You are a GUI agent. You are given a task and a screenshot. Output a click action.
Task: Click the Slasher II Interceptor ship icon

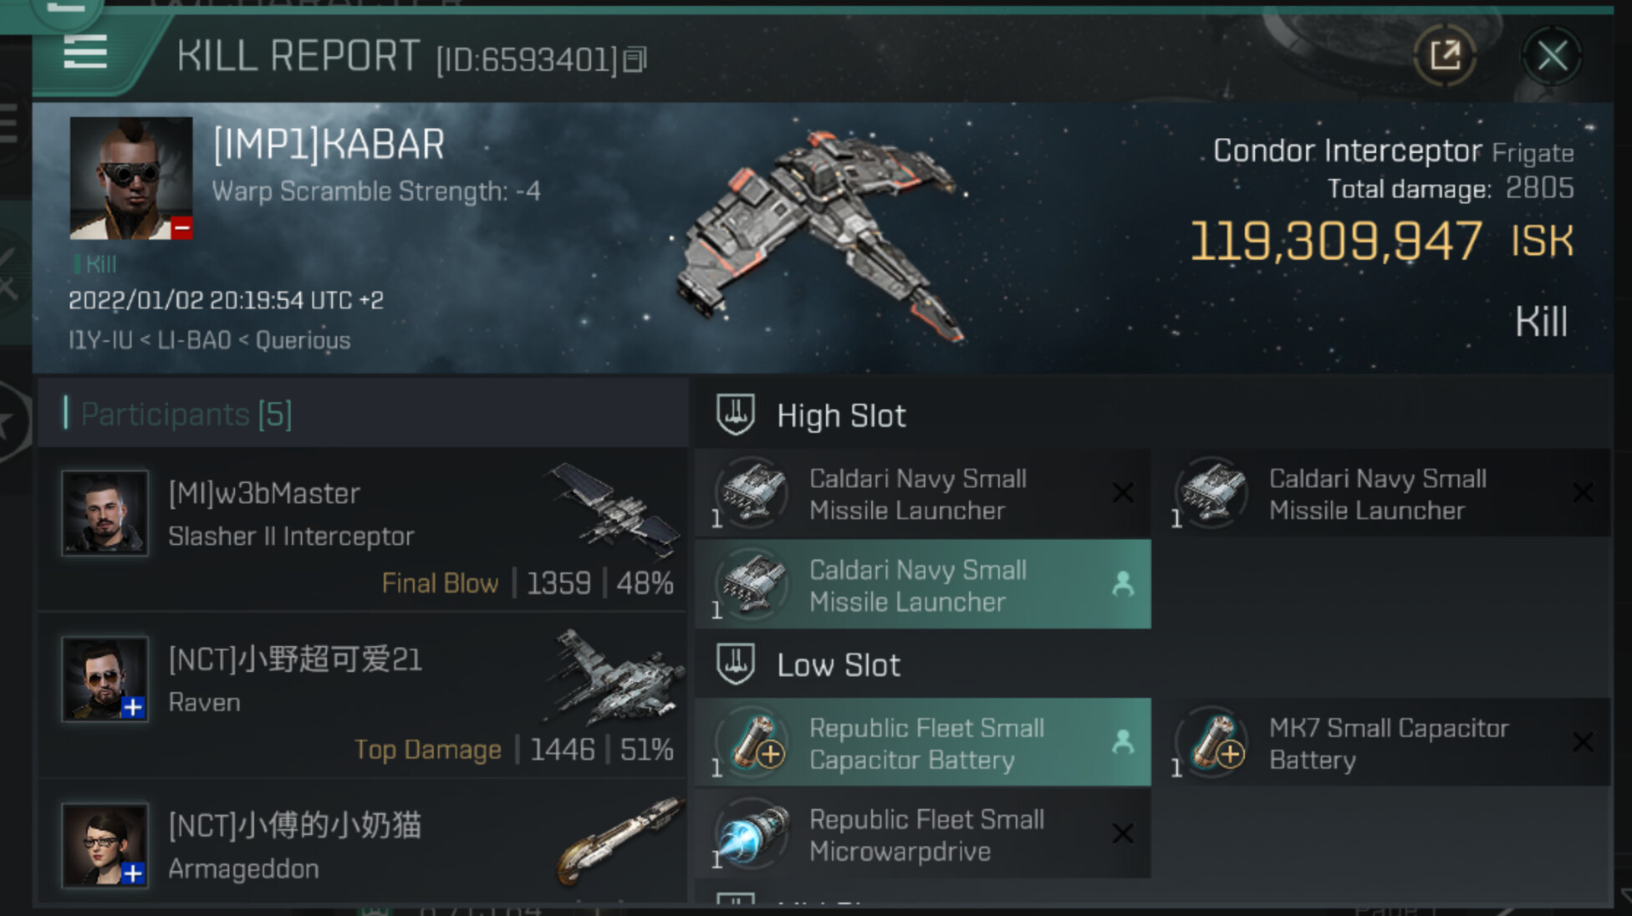point(615,510)
